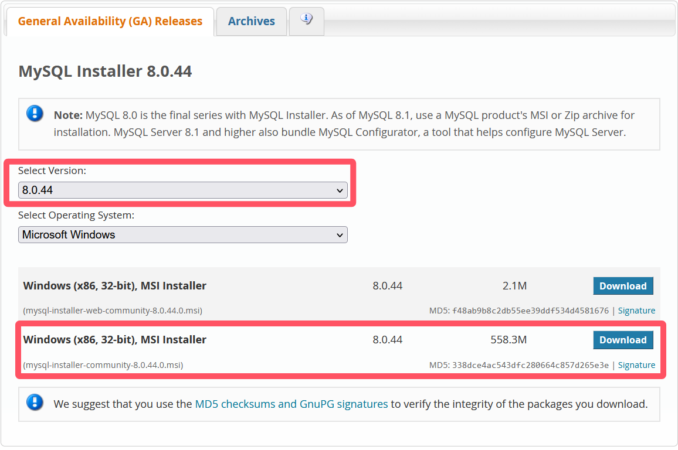Screen dimensions: 678x450
Task: Follow the MD5 checksums and GnuPG signatures link
Action: tap(291, 404)
